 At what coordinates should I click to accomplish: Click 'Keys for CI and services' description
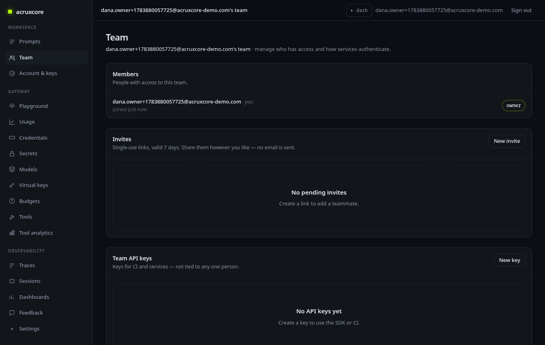click(176, 267)
